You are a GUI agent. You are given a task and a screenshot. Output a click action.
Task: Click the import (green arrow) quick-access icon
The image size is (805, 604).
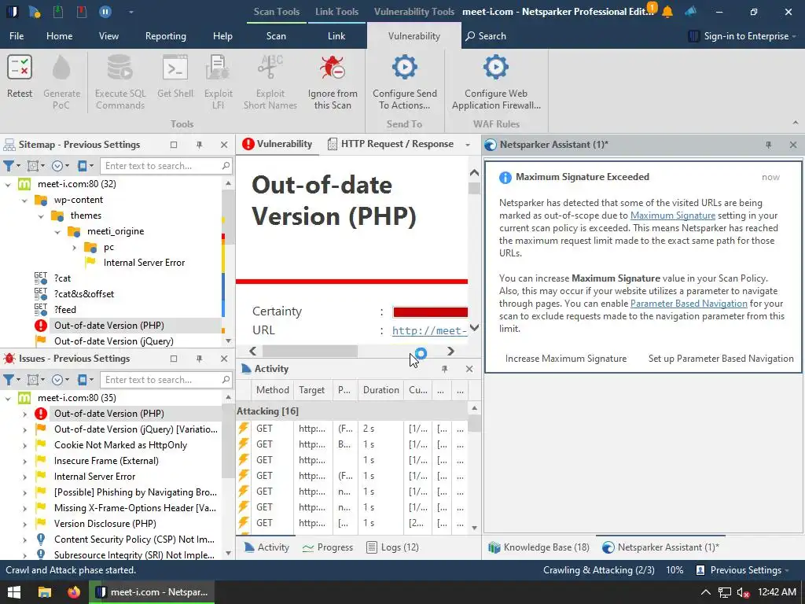click(x=58, y=11)
